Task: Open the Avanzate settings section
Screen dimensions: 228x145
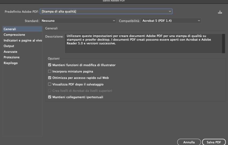Action: 10,52
